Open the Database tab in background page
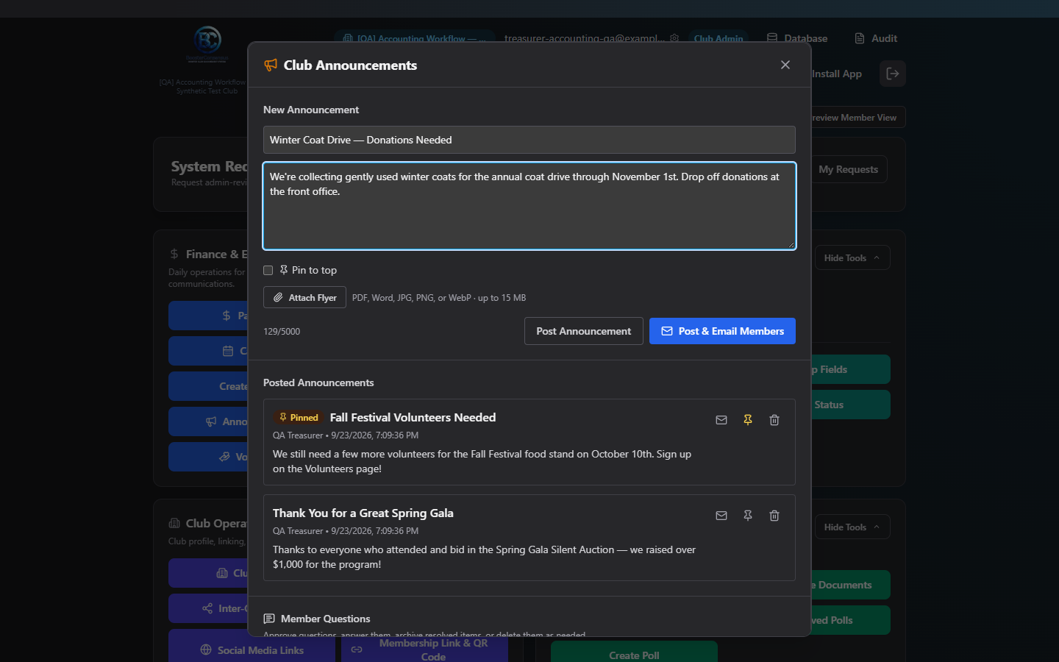 (x=797, y=38)
